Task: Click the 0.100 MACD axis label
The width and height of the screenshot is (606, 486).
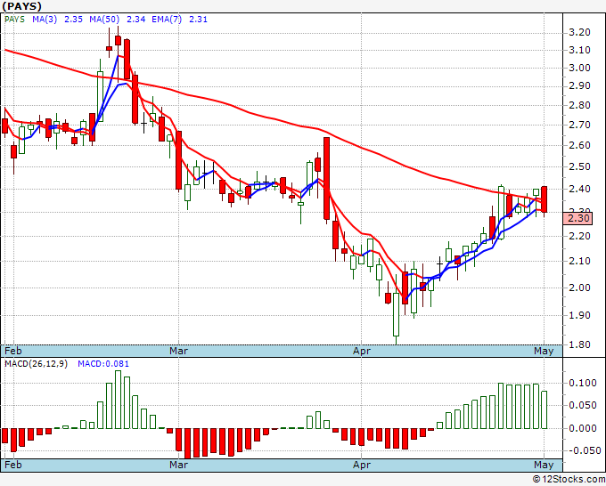Action: coord(583,383)
